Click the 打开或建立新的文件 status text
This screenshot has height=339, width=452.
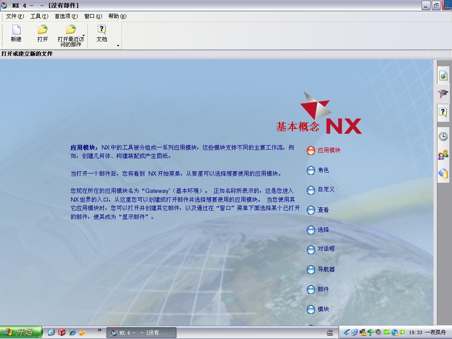[27, 53]
